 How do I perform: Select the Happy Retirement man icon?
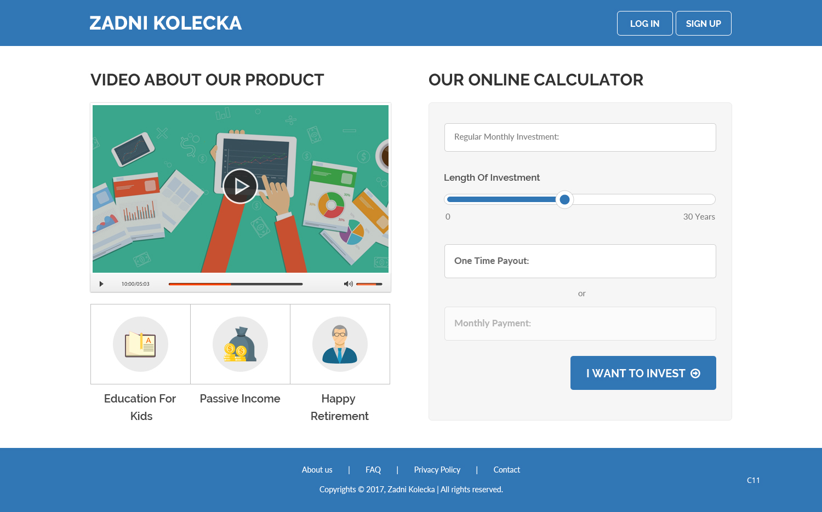tap(340, 344)
